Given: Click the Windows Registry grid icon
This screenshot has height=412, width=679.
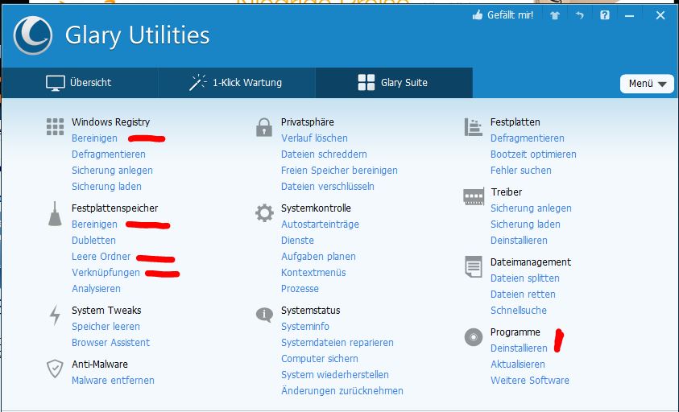Looking at the screenshot, I should (x=55, y=127).
